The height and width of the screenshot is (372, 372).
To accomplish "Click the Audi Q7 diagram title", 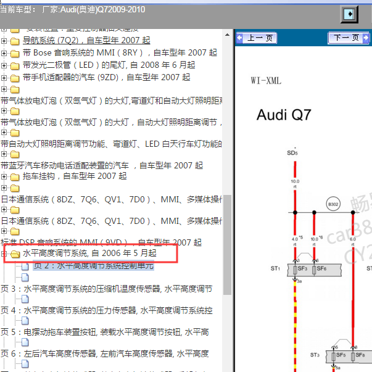I will click(284, 115).
